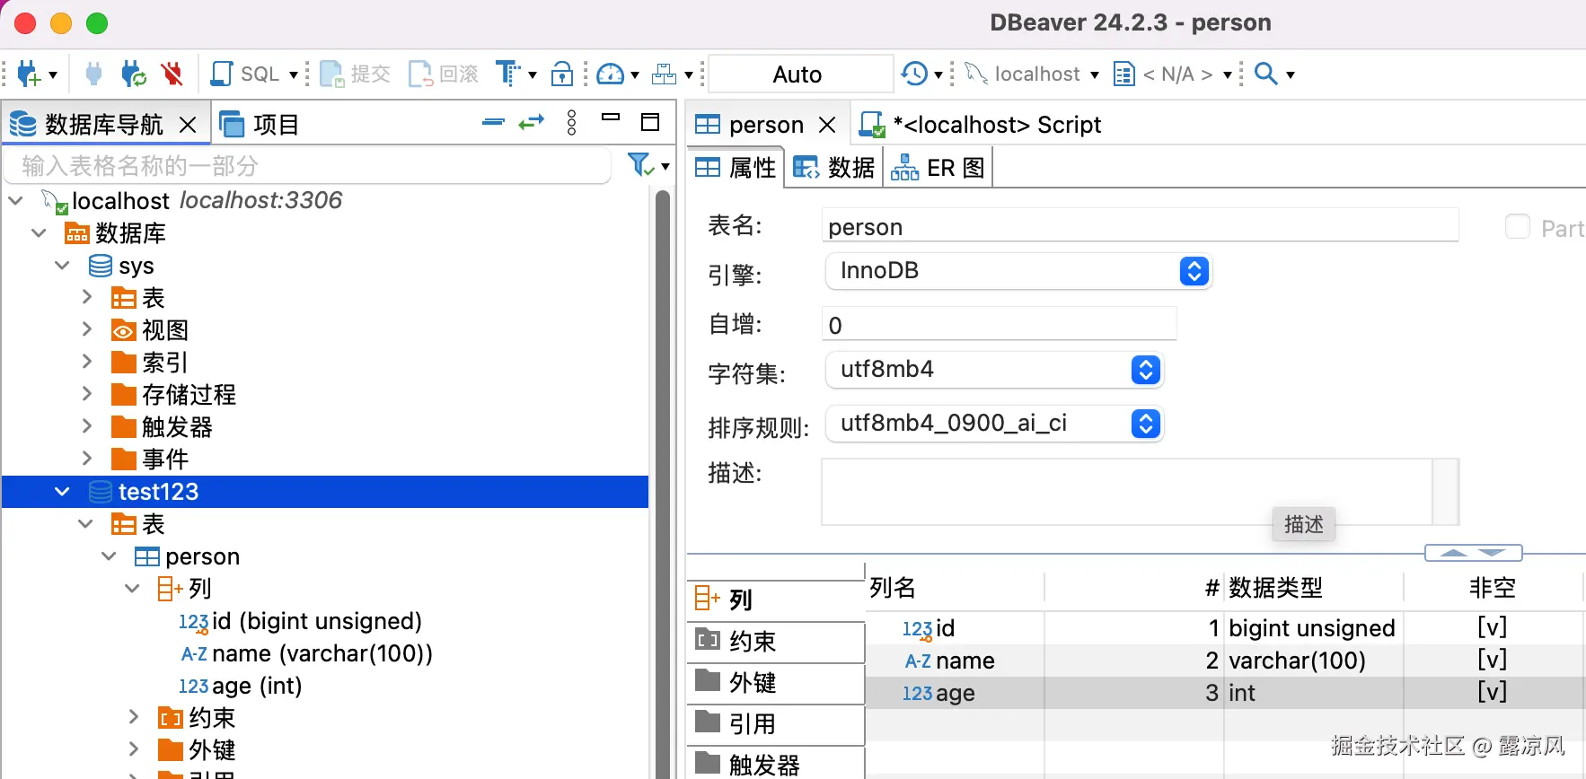Click the lock icon in toolbar

tap(562, 74)
